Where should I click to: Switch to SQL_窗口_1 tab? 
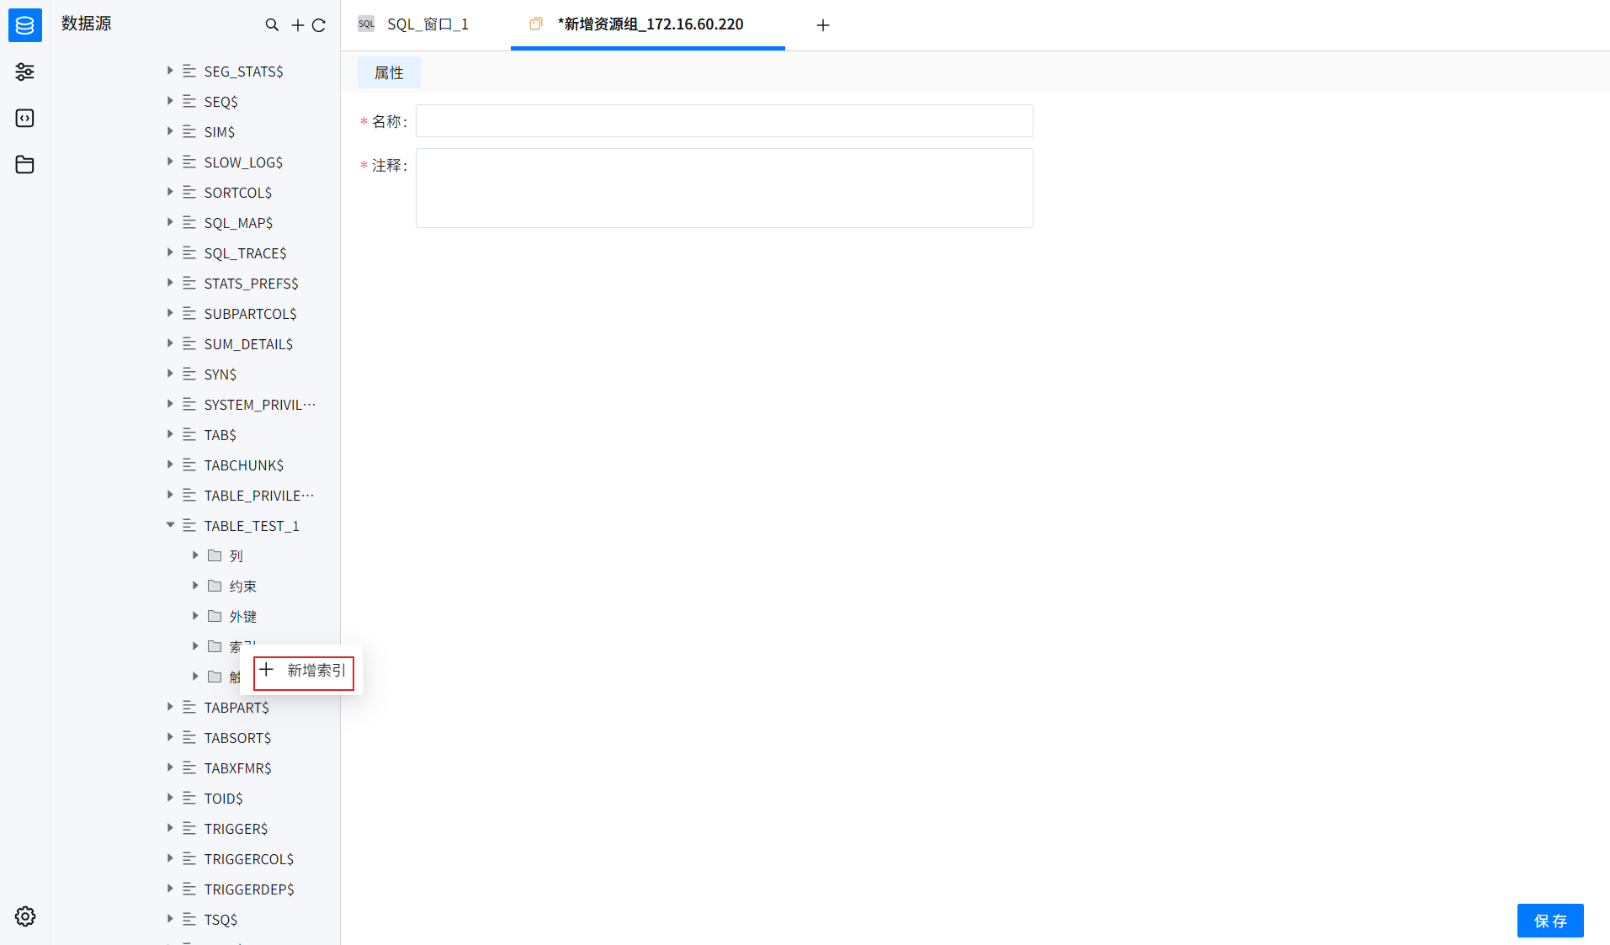(427, 24)
